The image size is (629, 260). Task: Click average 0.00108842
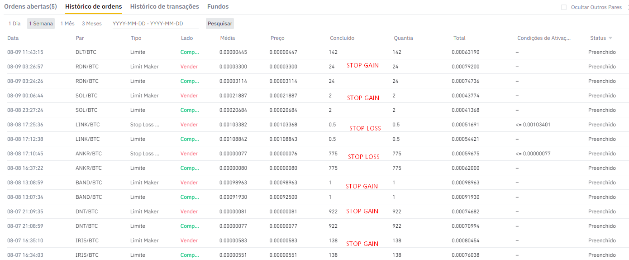pos(233,139)
